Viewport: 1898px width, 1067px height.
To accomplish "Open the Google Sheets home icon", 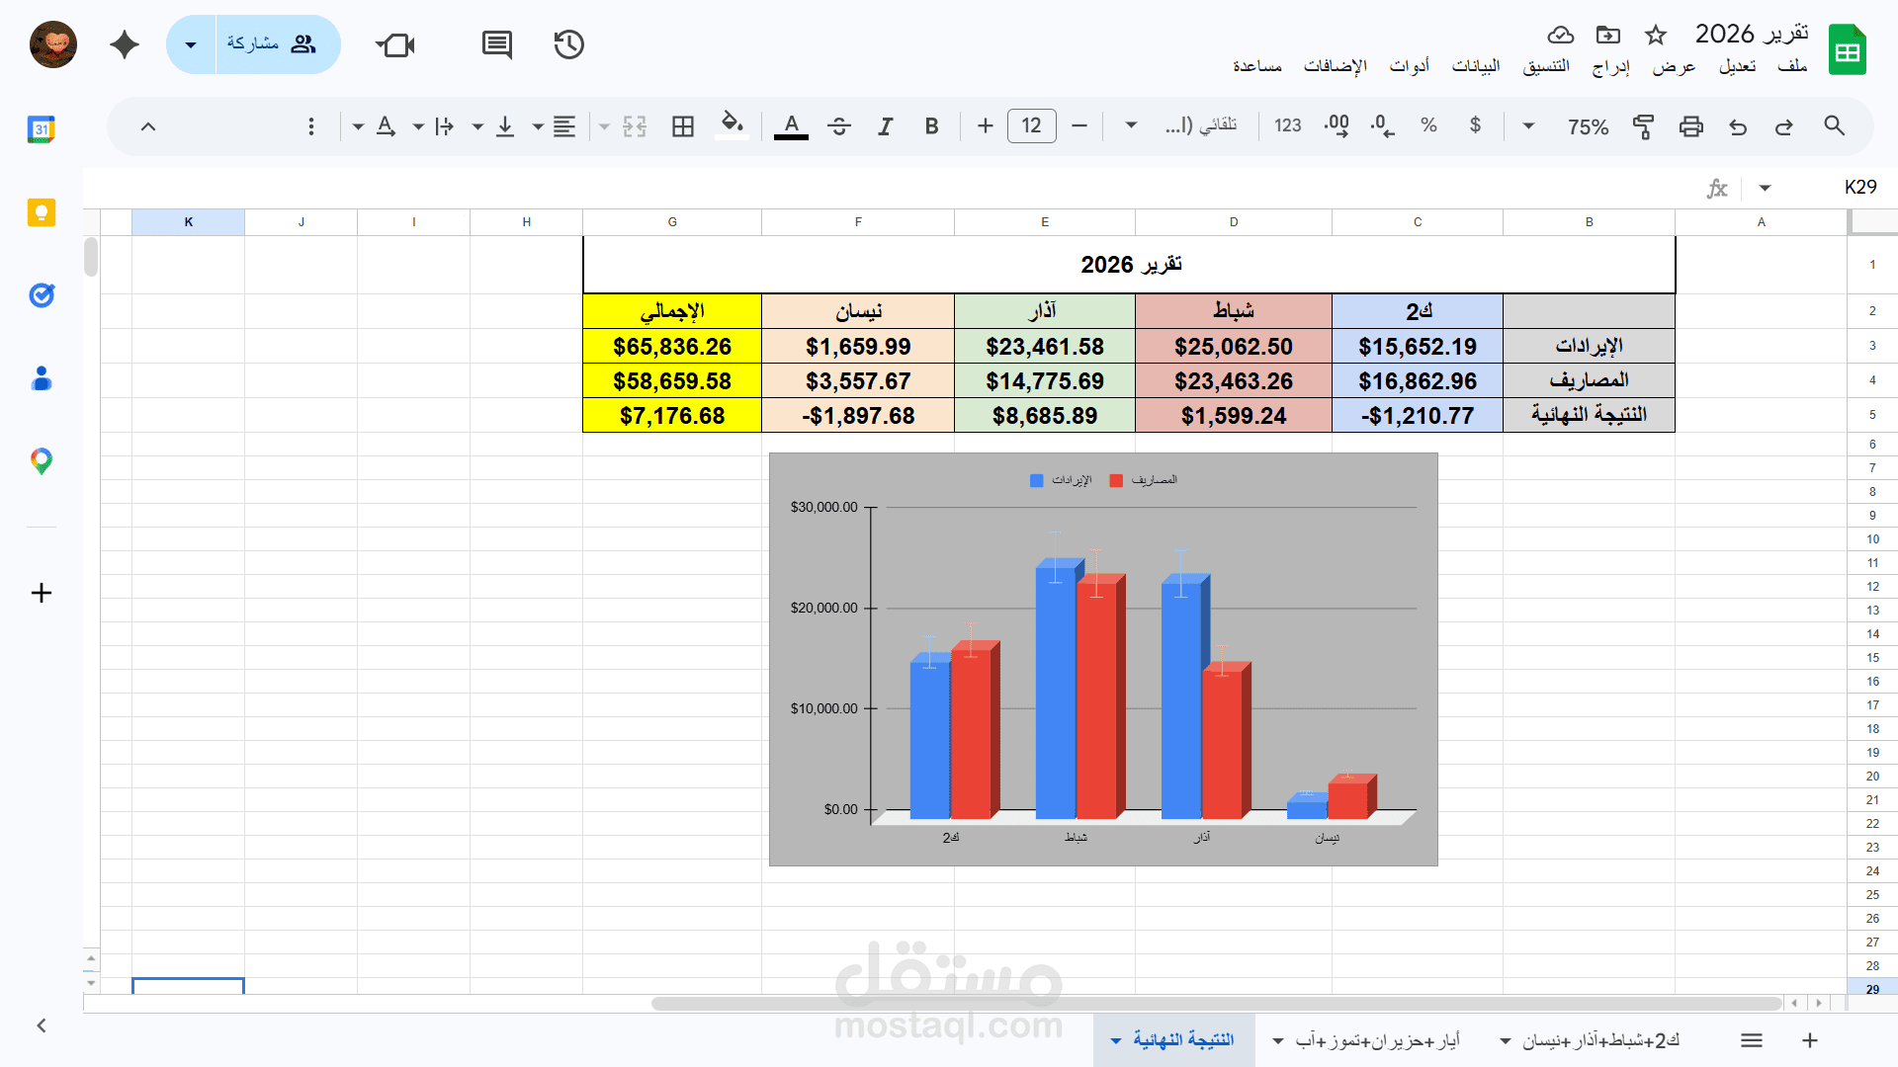I will click(x=1847, y=49).
